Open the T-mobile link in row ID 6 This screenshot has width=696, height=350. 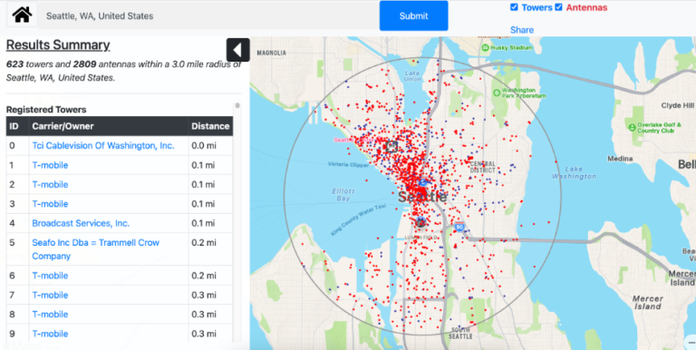tap(50, 276)
